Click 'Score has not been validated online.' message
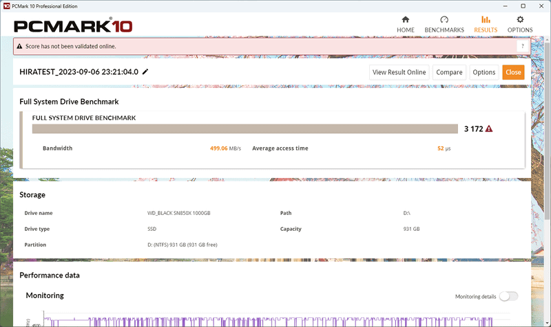Screen dimensions: 551x327 (71, 46)
